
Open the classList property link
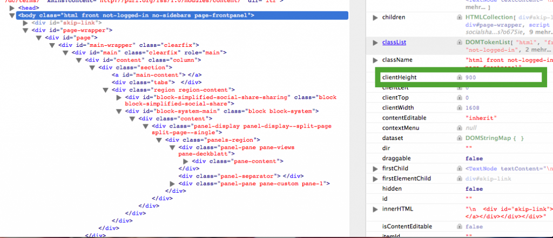click(394, 42)
